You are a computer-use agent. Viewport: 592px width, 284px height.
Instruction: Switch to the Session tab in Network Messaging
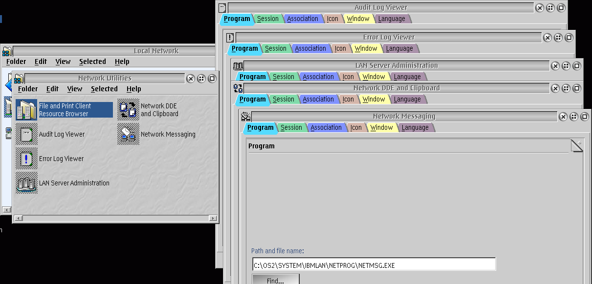[291, 128]
